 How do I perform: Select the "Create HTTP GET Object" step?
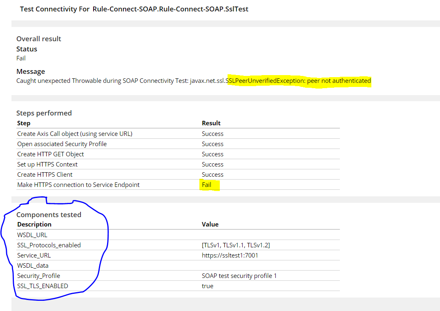[51, 154]
